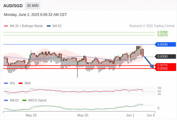
Task: Click the red 0.8260 support price tag
Action: coord(165,68)
